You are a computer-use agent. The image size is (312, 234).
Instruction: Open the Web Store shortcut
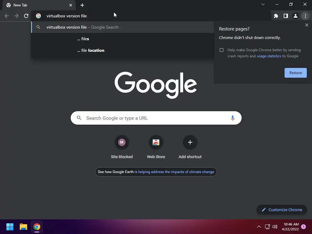pyautogui.click(x=156, y=147)
